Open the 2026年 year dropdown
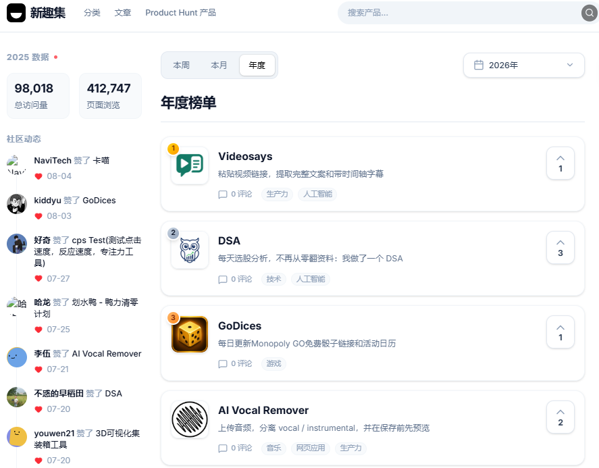The width and height of the screenshot is (599, 468). (x=524, y=65)
